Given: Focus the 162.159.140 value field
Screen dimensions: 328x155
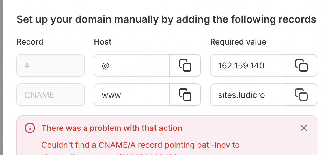Looking at the screenshot, I should tap(248, 65).
